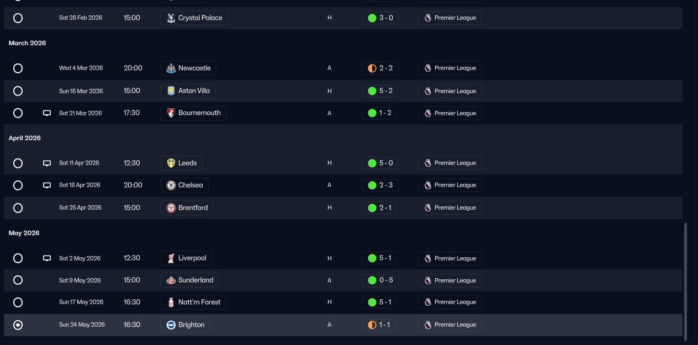The width and height of the screenshot is (698, 345).
Task: Click the Chelsea club badge icon
Action: (x=171, y=185)
